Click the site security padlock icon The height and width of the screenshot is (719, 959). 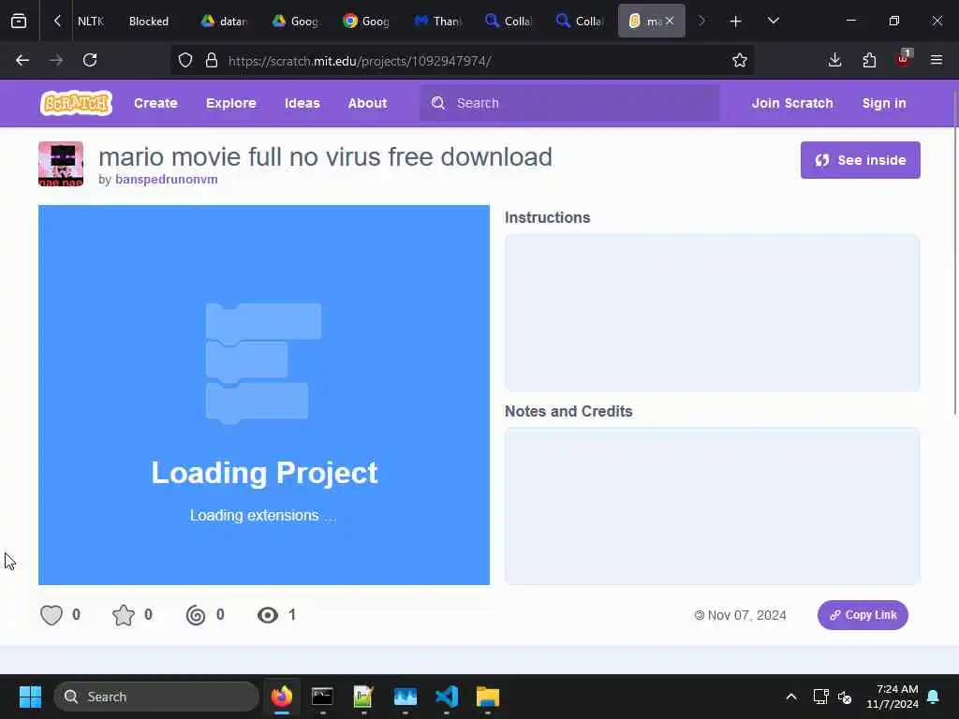212,60
